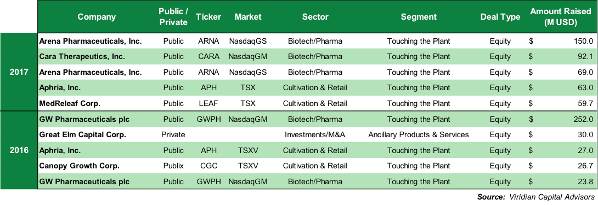The image size is (598, 205).
Task: Select Ancillary Products & Services segment cell
Action: pyautogui.click(x=419, y=134)
